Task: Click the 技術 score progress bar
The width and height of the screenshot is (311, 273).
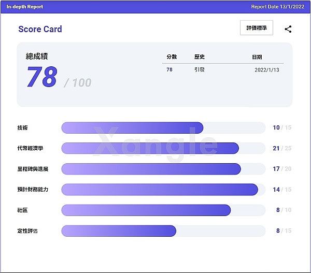Action: point(163,127)
